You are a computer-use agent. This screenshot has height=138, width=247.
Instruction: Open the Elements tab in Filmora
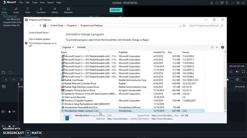[x=68, y=10]
